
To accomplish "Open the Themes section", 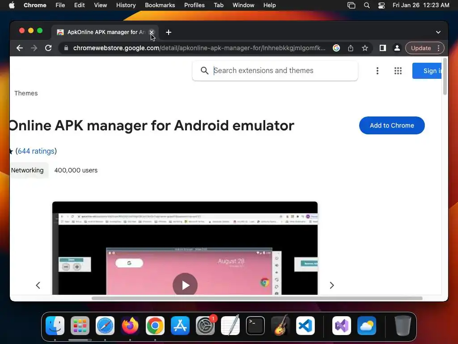I will click(26, 93).
